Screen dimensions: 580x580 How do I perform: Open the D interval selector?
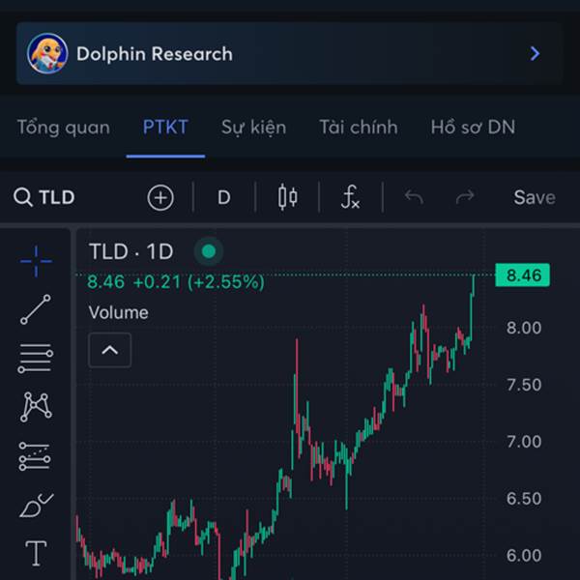pyautogui.click(x=224, y=197)
